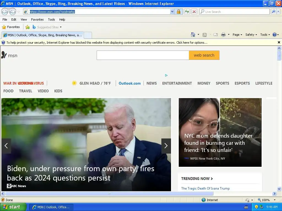This screenshot has width=282, height=211.
Task: Open the Windows start button
Action: [13, 207]
